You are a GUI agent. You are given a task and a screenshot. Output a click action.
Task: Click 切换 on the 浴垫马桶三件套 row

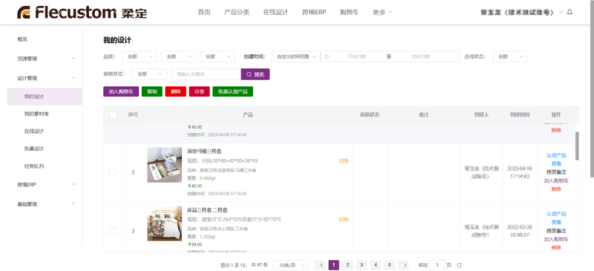pos(344,160)
